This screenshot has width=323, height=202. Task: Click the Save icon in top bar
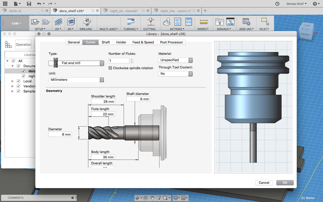point(29,4)
